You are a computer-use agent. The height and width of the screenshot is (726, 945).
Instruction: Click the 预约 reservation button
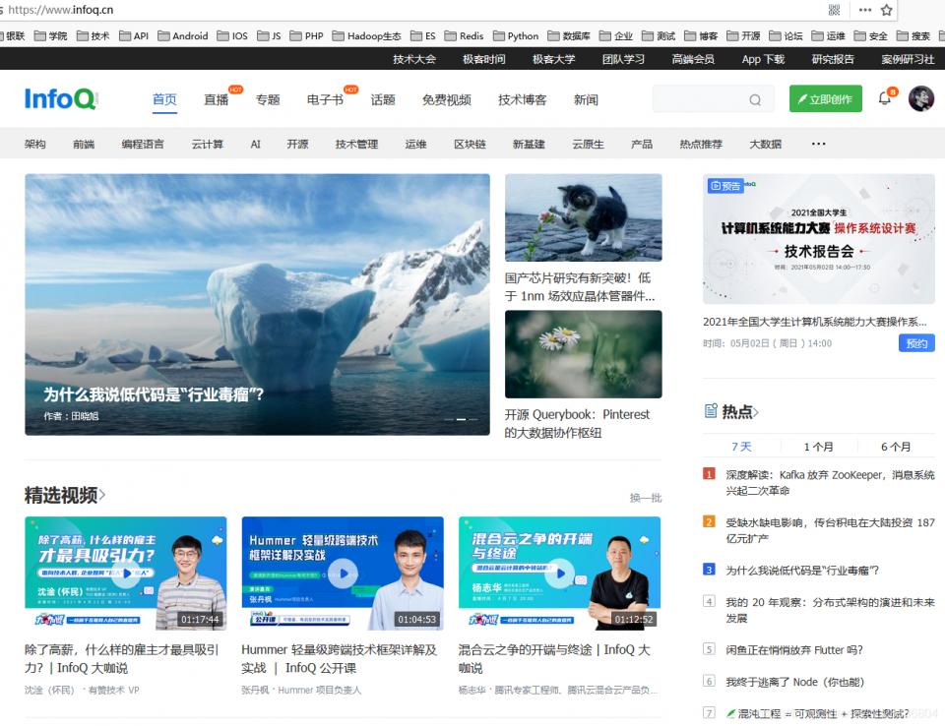click(915, 343)
